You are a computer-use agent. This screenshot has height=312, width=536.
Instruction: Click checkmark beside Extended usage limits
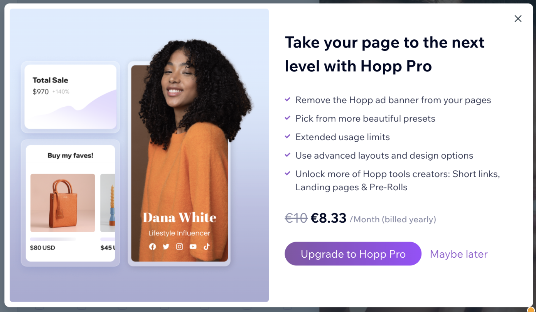pyautogui.click(x=287, y=136)
